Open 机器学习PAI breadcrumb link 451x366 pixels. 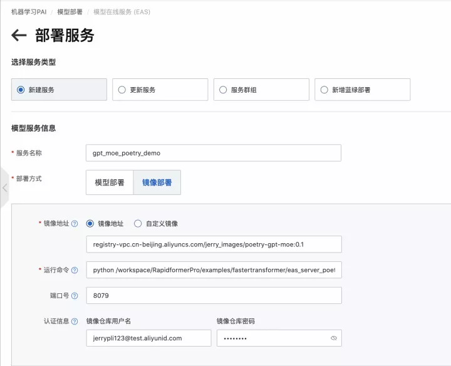coord(29,12)
